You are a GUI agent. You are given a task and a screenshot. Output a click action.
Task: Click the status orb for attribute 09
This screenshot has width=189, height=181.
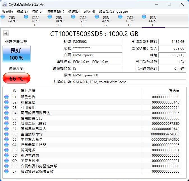click(x=6, y=139)
